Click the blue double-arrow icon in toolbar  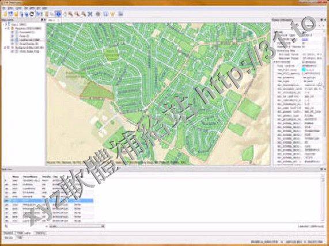(x=39, y=14)
